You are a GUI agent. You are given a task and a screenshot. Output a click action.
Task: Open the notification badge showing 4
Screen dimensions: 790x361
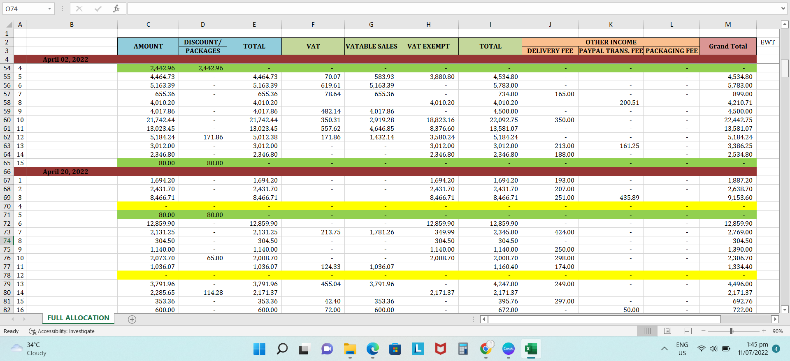776,349
